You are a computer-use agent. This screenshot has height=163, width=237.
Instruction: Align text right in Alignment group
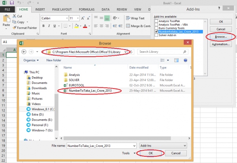[107, 26]
